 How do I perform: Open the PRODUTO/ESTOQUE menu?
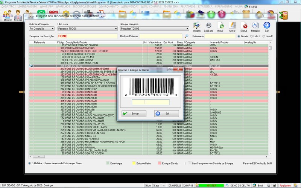click(84, 6)
